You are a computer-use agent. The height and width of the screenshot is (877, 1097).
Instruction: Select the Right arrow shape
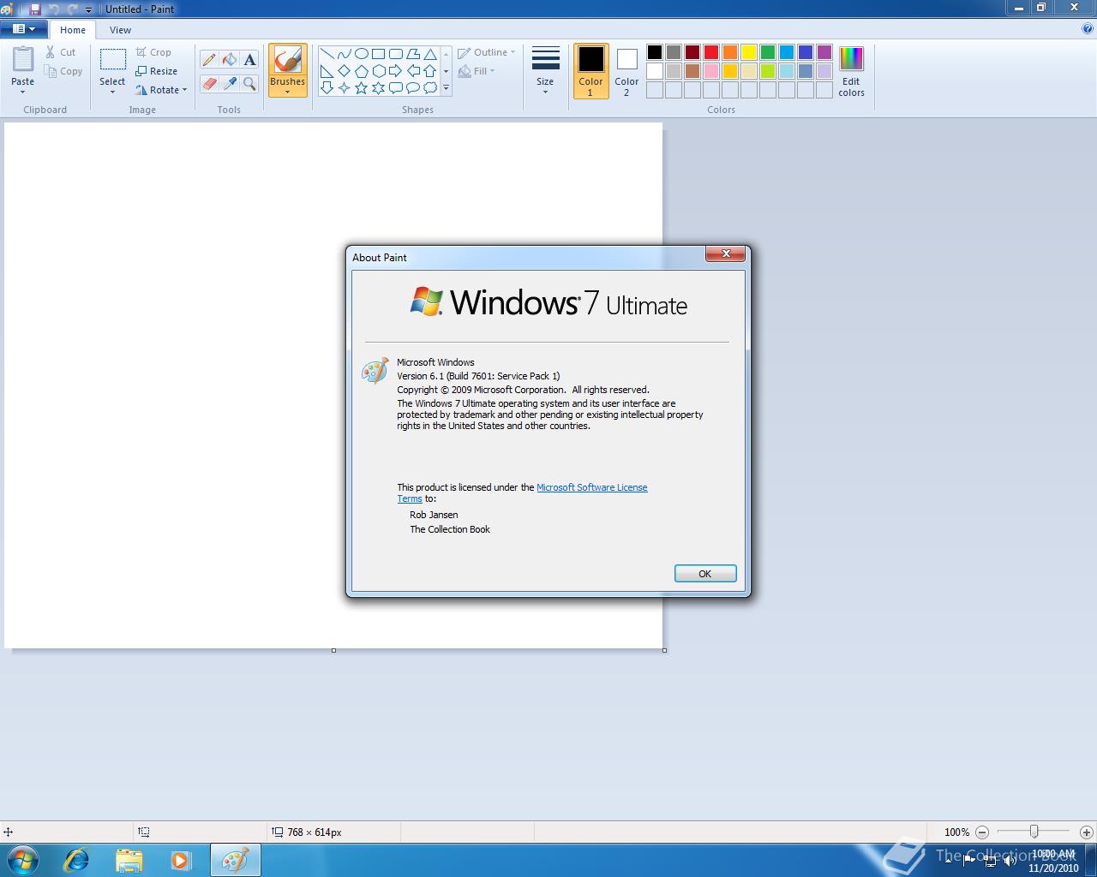[395, 71]
